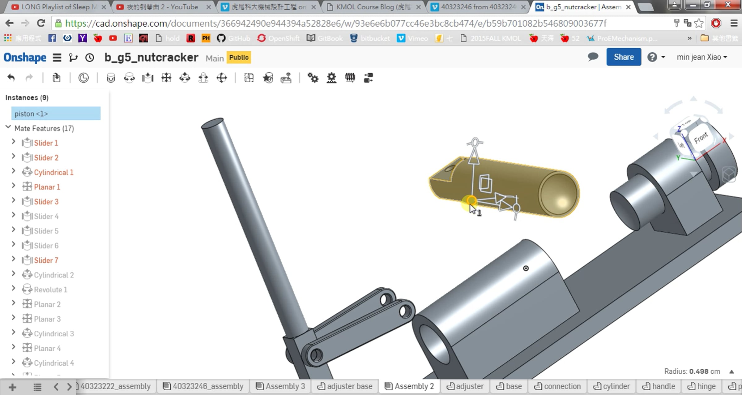Viewport: 742px width, 395px height.
Task: Open the cylinder part studio tab
Action: [x=612, y=386]
